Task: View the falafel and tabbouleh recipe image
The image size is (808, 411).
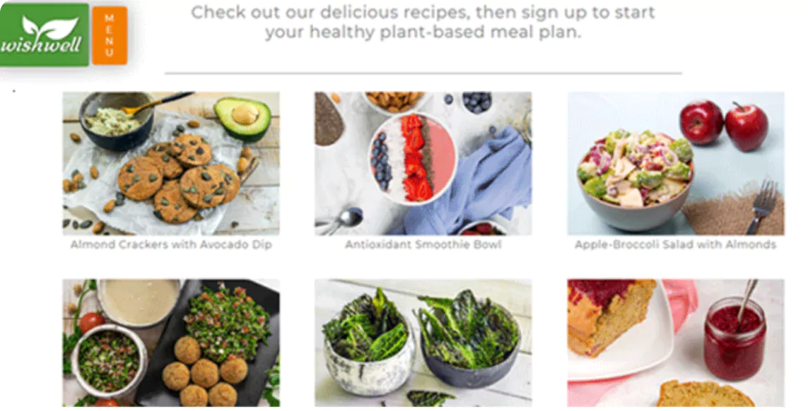Action: 171,343
